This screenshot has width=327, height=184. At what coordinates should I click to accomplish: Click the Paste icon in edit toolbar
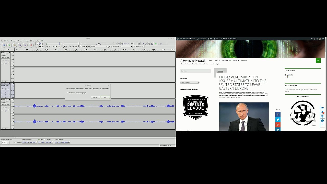(122, 44)
